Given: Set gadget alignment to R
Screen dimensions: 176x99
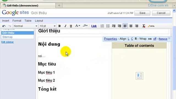Looking at the screenshot, I should coord(136,39).
